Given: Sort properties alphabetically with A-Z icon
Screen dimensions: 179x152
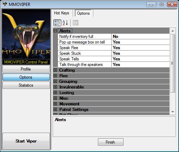Looking at the screenshot, I should tap(65, 23).
